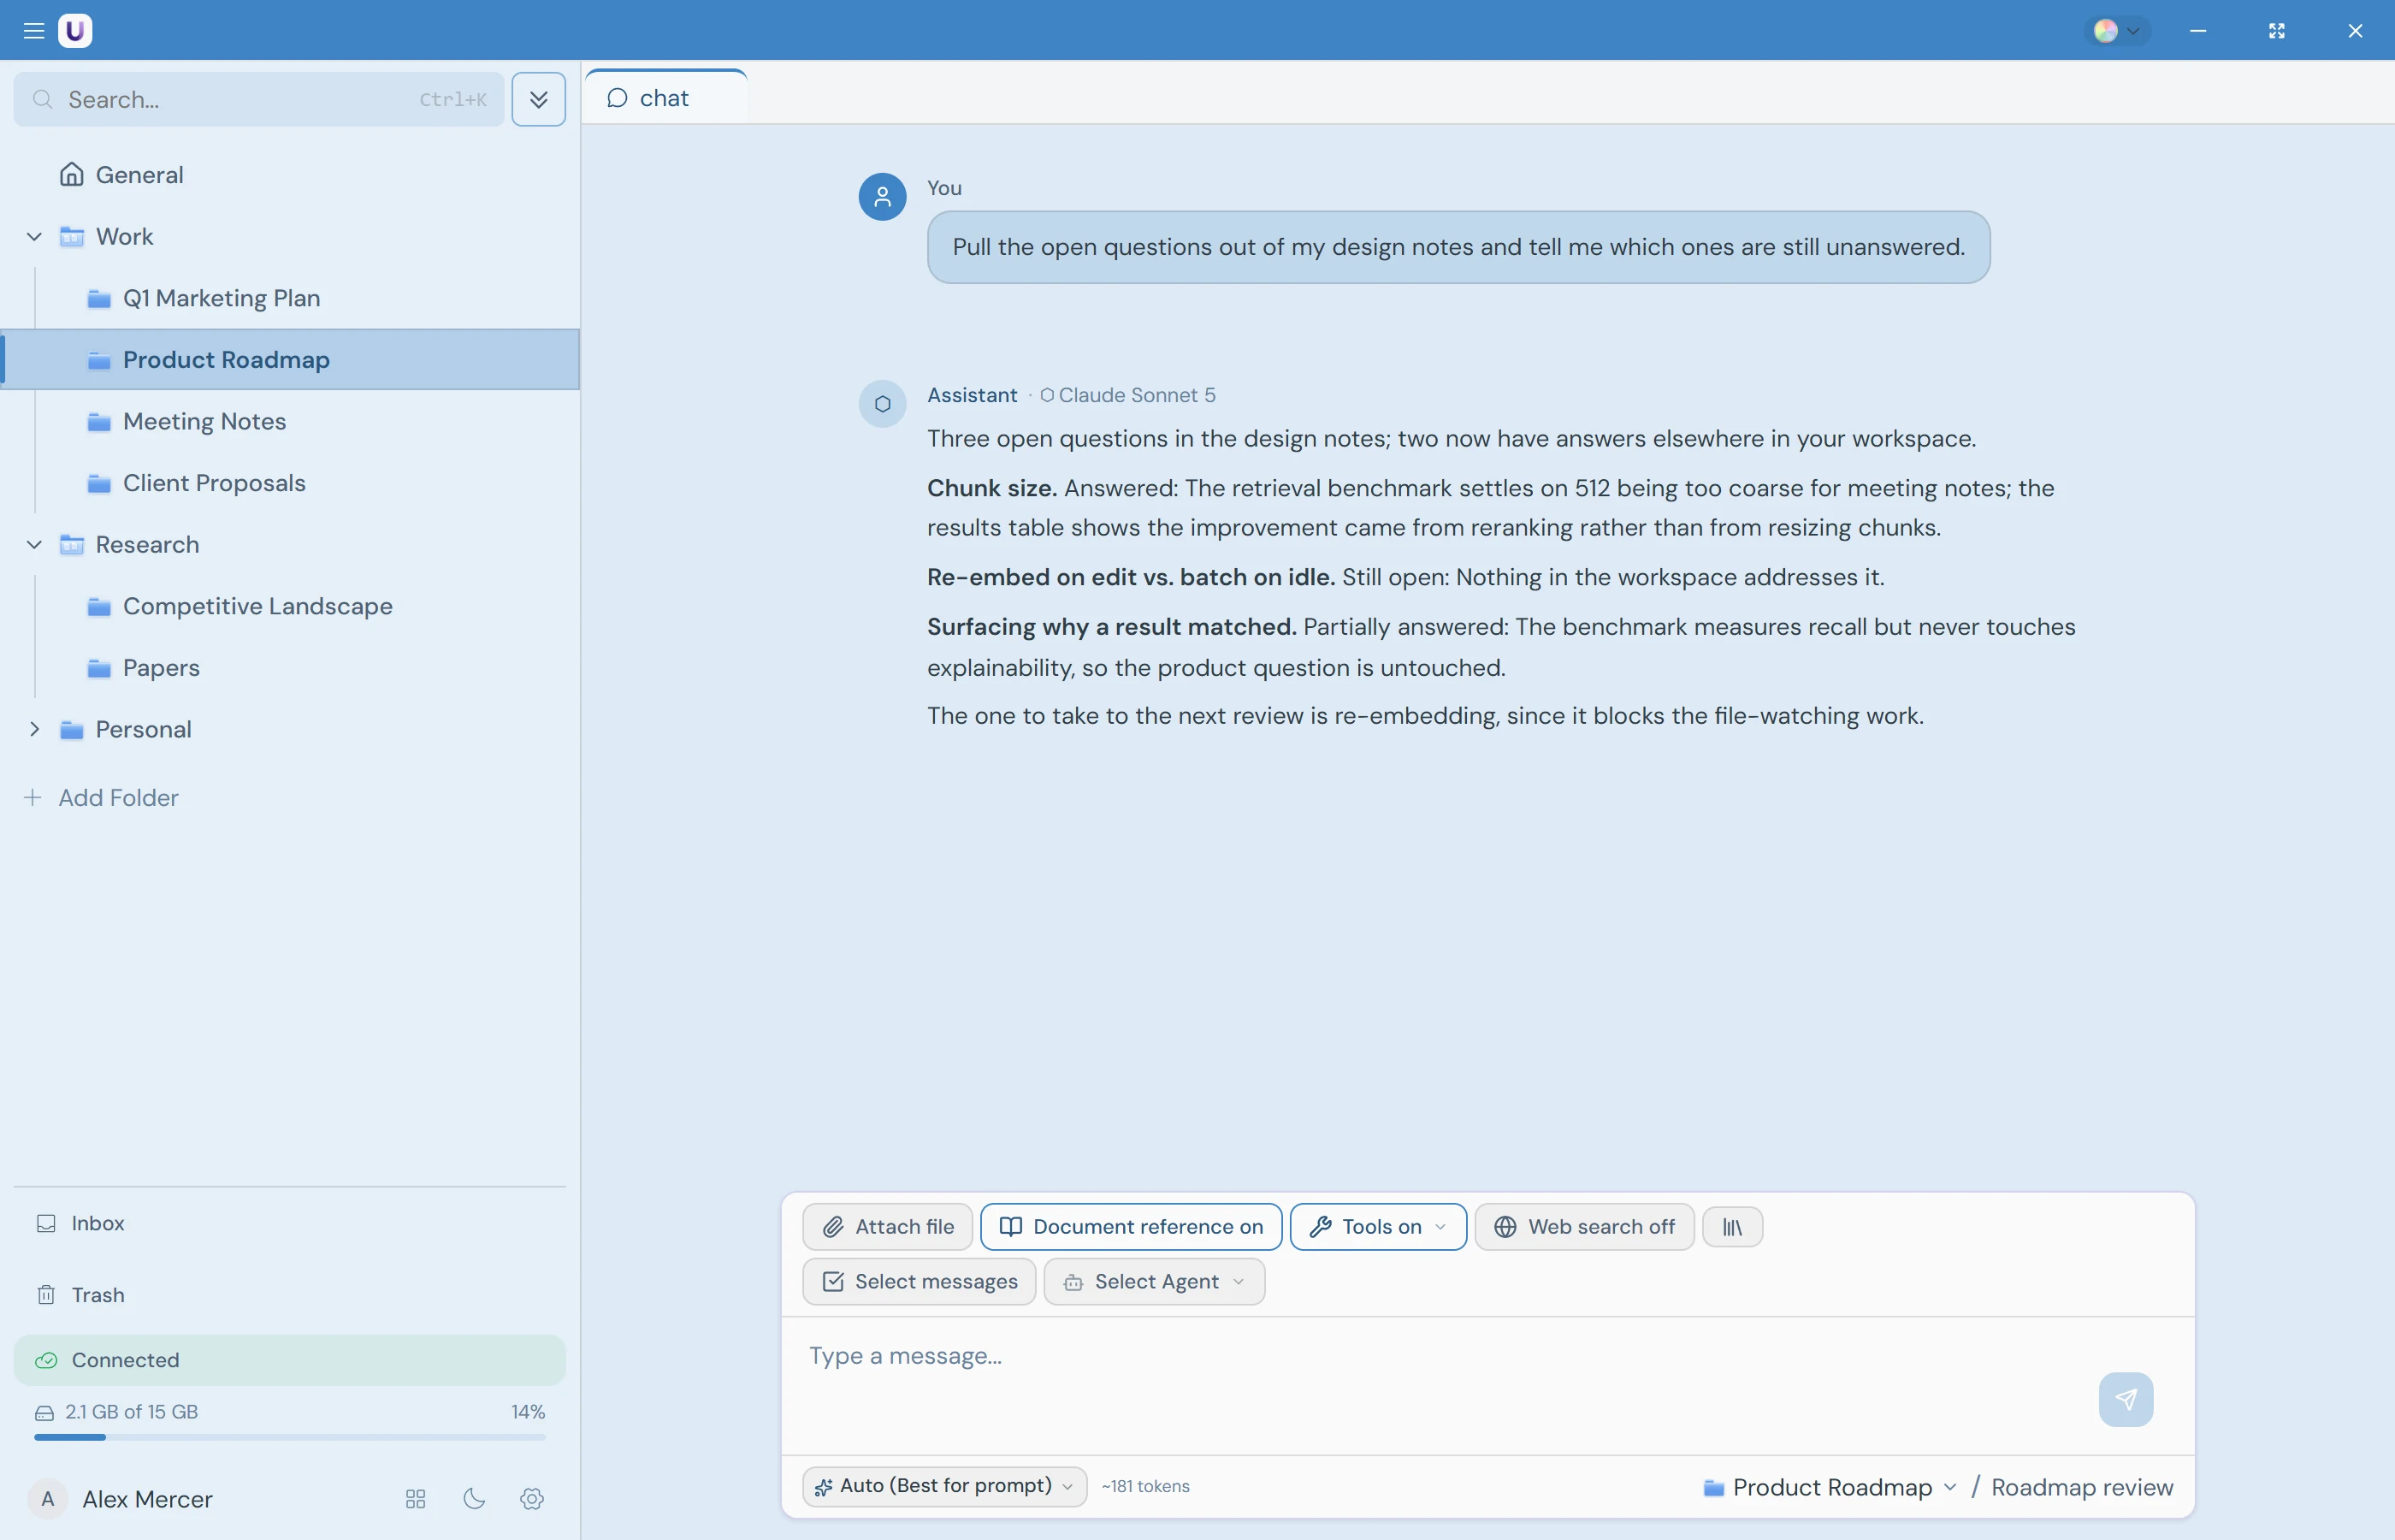The width and height of the screenshot is (2395, 1540).
Task: Click the Roadmap review chat name
Action: click(2082, 1488)
